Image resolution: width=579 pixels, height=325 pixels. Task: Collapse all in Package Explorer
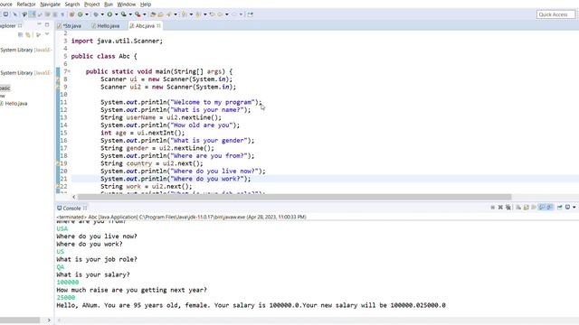pos(20,34)
